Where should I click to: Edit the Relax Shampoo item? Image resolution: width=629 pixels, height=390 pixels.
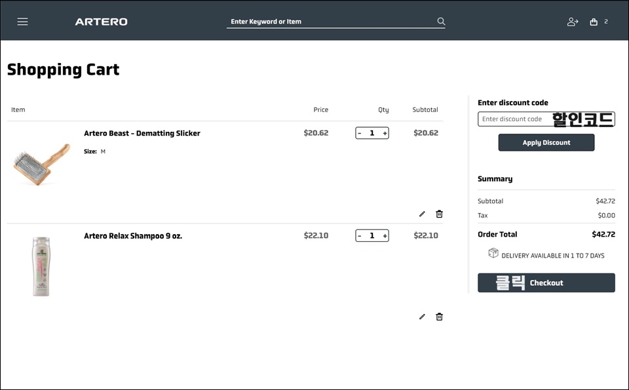[x=422, y=317]
